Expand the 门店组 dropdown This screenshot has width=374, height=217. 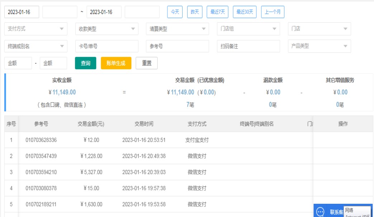point(248,29)
